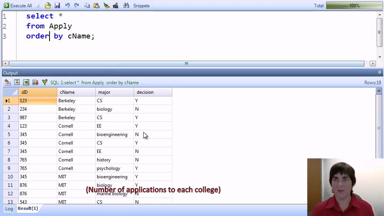The width and height of the screenshot is (384, 216).
Task: Click the report export icon in Output toolbar
Action: pos(17,82)
